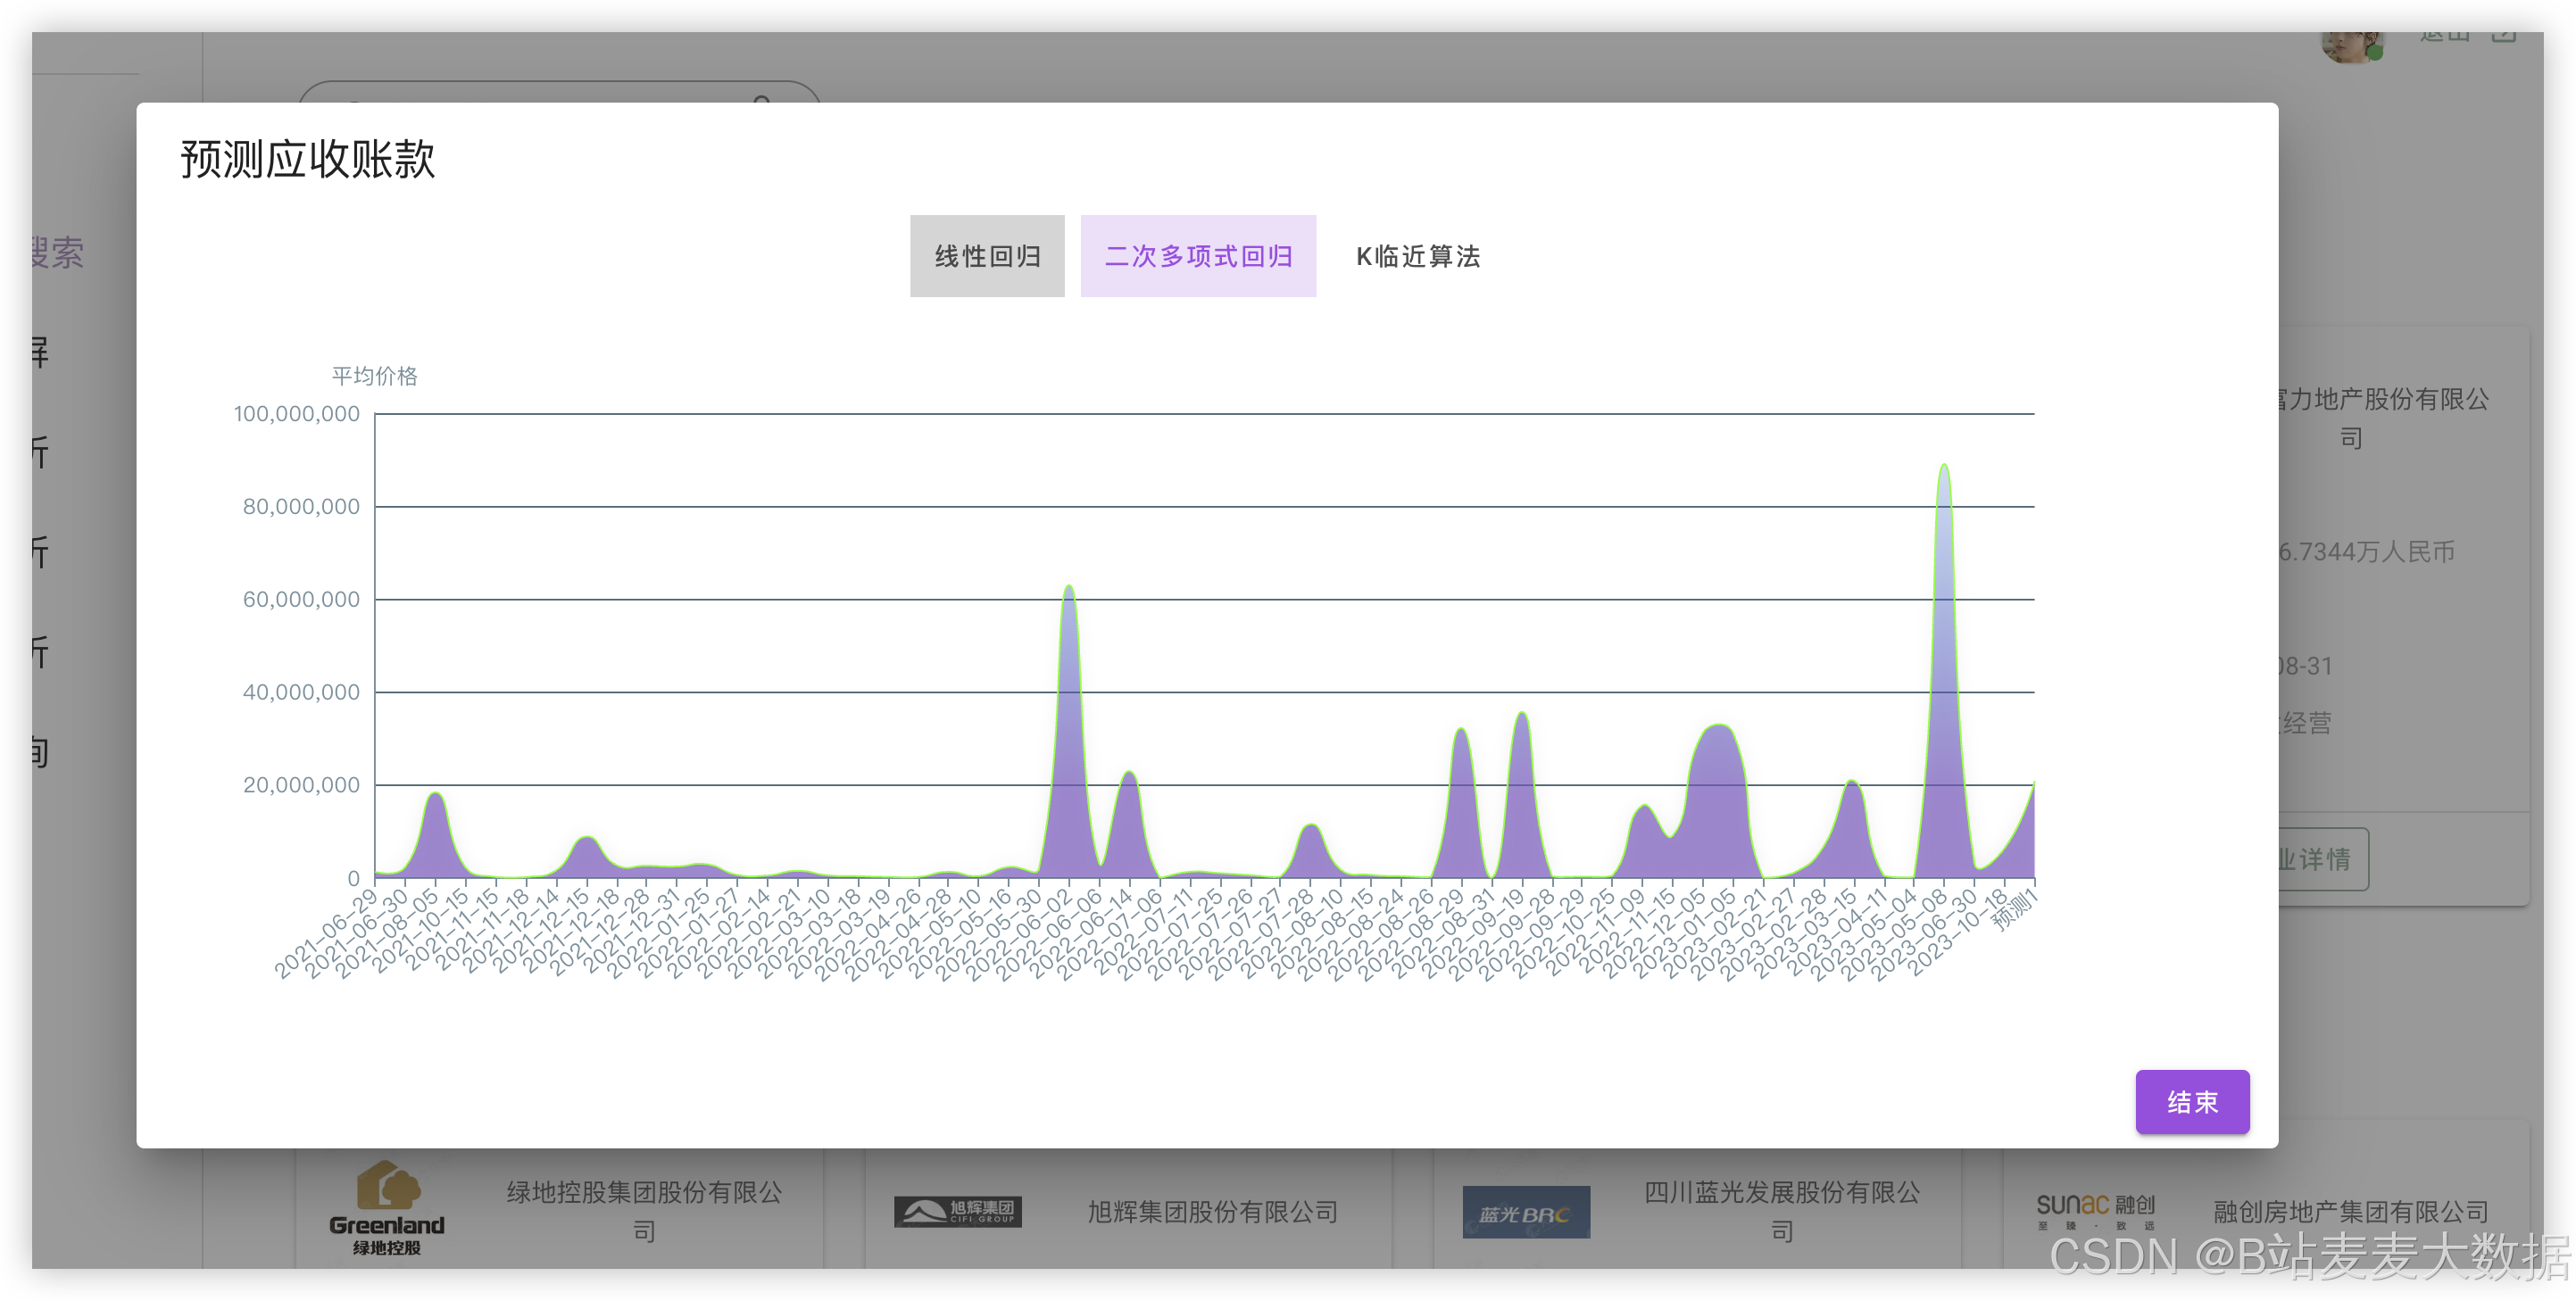Image resolution: width=2576 pixels, height=1301 pixels.
Task: Click the 退出 logout arrow icon
Action: [x=2503, y=37]
